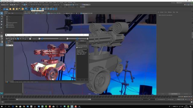Click Select button in Attribute Editor
The height and width of the screenshot is (108, 193).
pos(163,94)
